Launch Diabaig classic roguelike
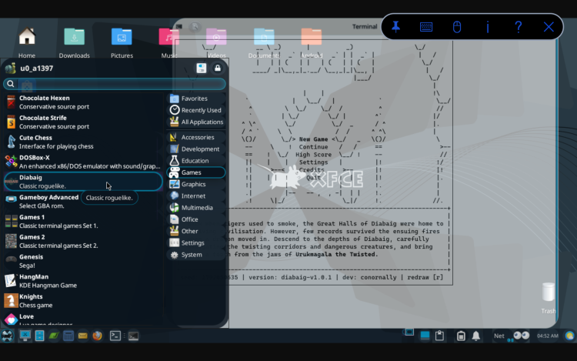Image resolution: width=577 pixels, height=361 pixels. tap(84, 182)
